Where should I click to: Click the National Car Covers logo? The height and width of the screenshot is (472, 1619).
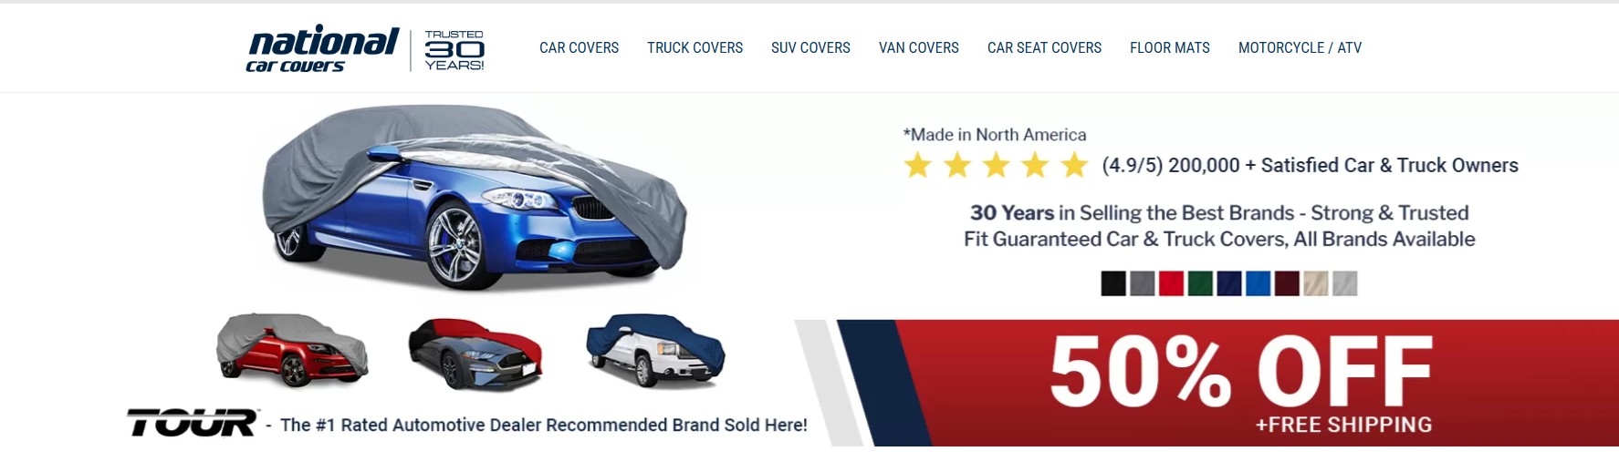[322, 48]
